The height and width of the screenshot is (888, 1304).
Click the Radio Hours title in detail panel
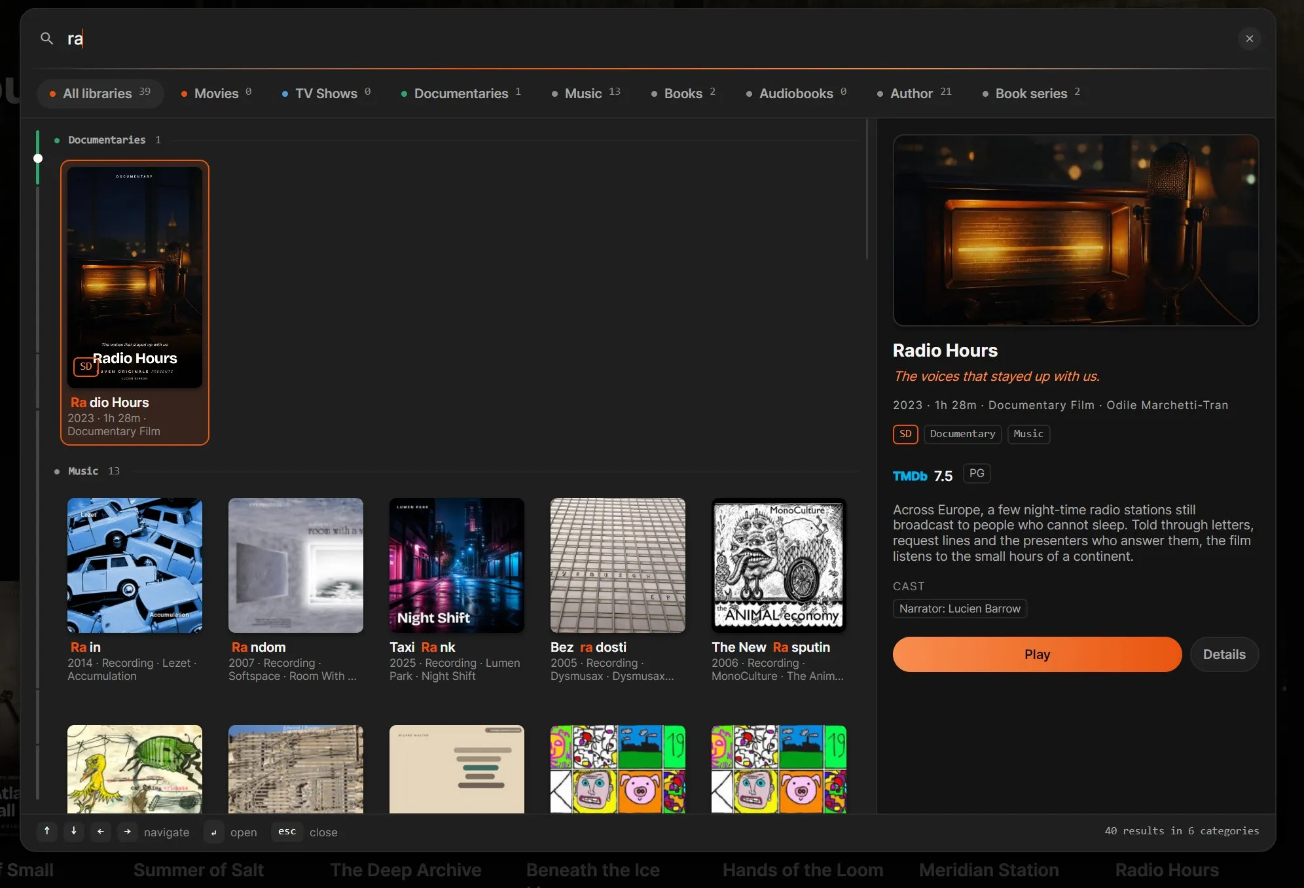click(945, 351)
